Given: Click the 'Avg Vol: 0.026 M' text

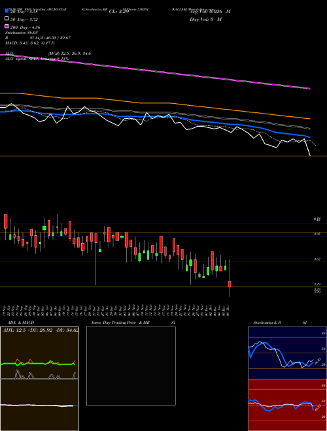Looking at the screenshot, I should pos(210,12).
